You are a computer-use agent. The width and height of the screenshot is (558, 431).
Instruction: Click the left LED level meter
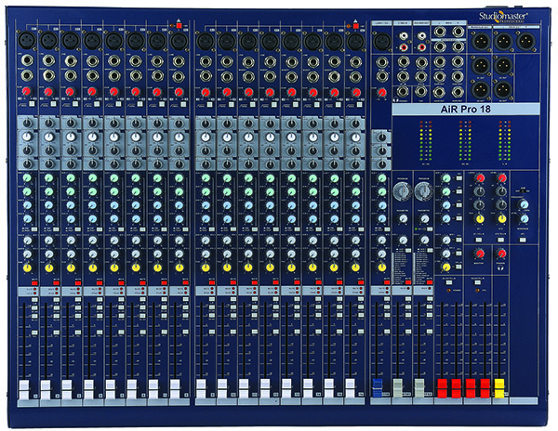(426, 142)
